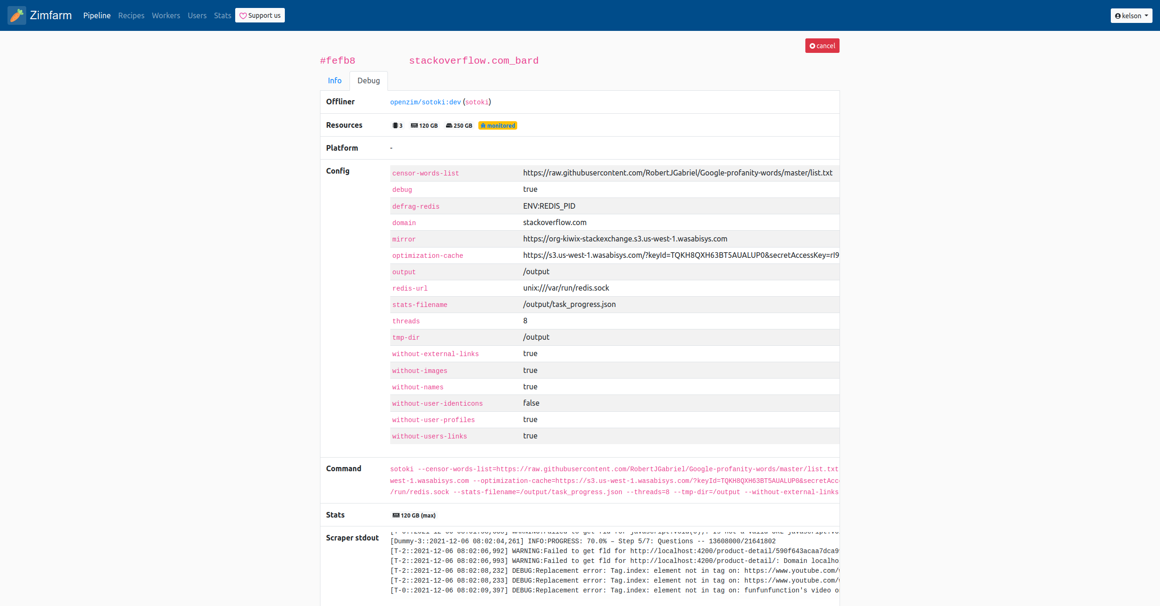
Task: Open the kelson user dropdown
Action: click(1131, 15)
